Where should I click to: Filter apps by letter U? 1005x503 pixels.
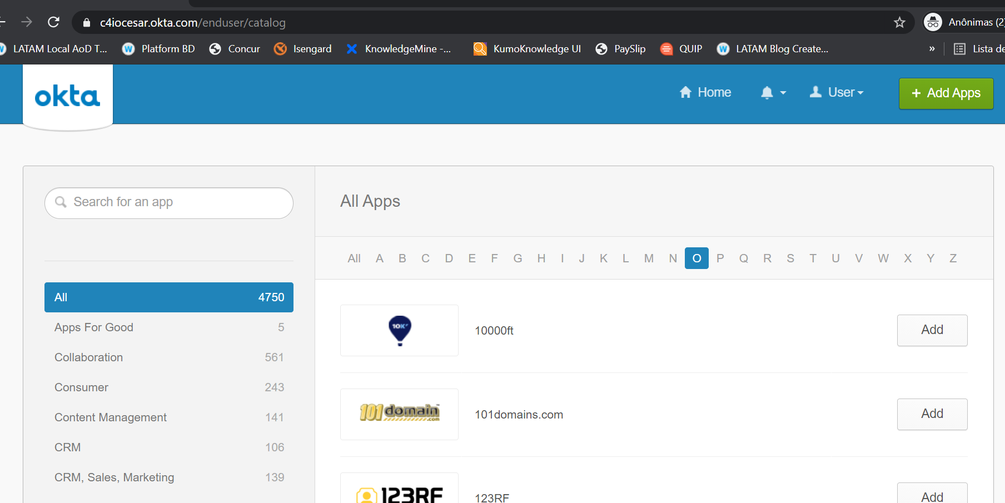pyautogui.click(x=835, y=258)
